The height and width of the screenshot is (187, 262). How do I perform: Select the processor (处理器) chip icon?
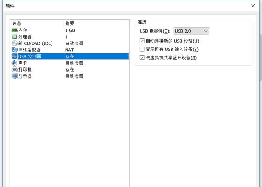click(x=15, y=36)
